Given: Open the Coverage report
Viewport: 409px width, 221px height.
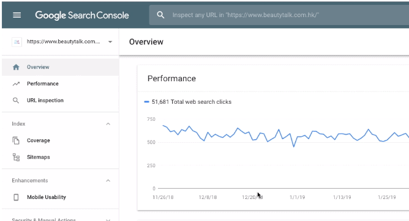Looking at the screenshot, I should pos(60,140).
